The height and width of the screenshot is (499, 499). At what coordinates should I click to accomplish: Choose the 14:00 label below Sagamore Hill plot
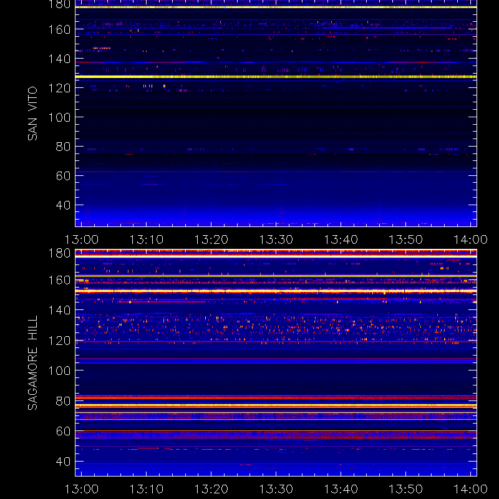point(470,489)
